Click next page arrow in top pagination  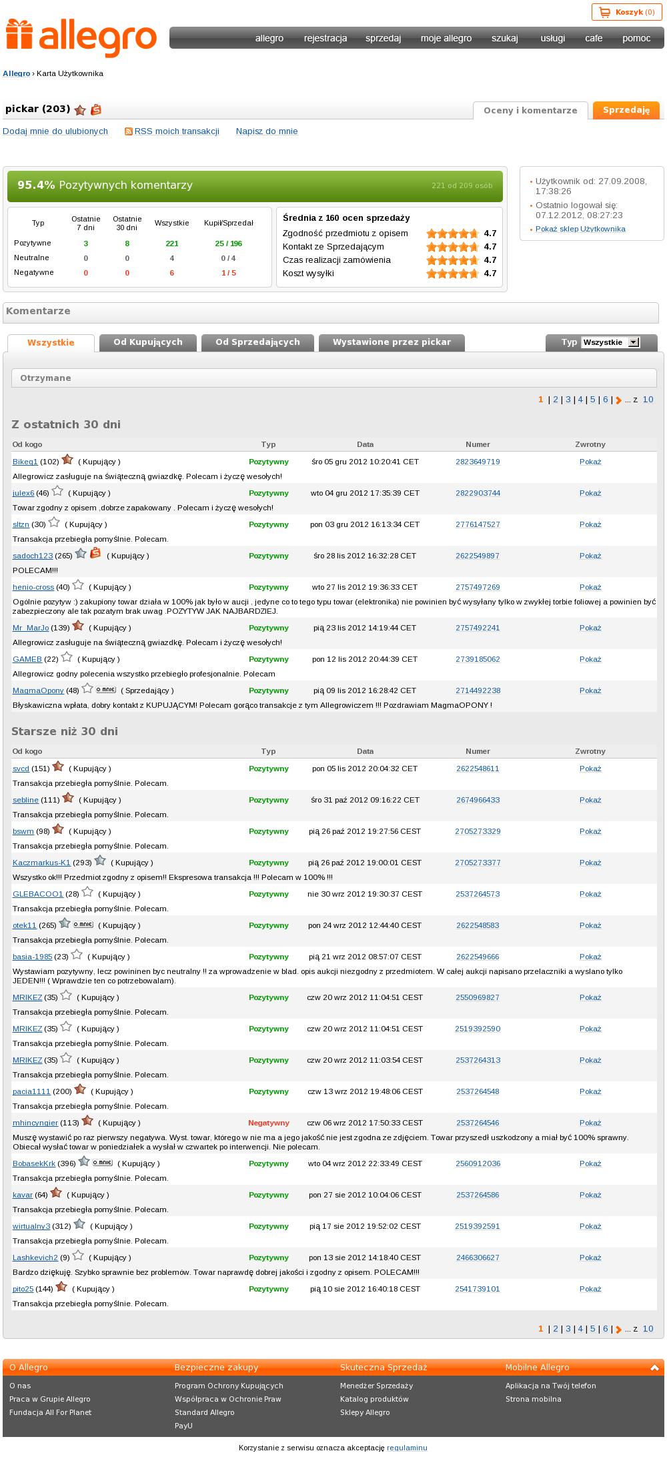(619, 400)
